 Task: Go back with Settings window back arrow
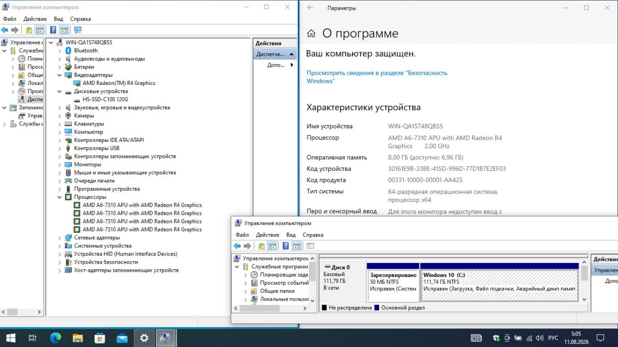310,8
